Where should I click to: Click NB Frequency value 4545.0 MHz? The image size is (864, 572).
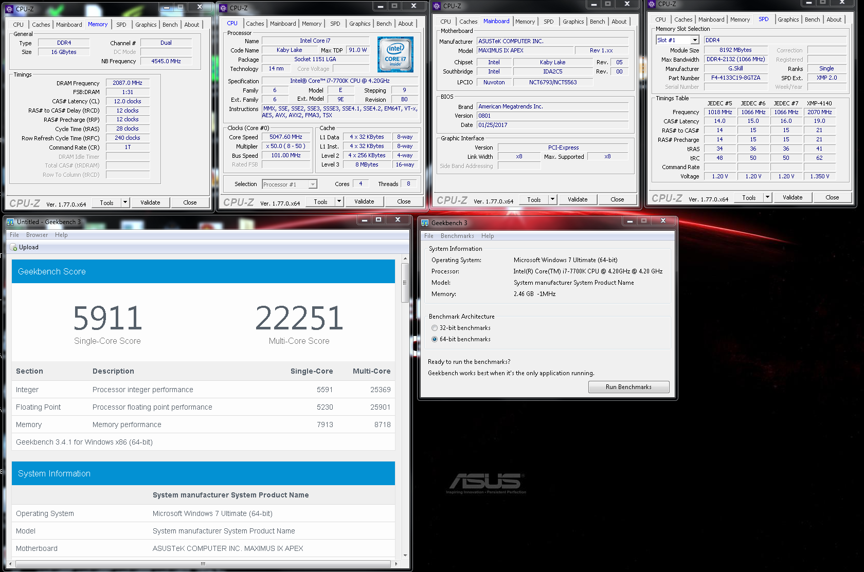(166, 61)
